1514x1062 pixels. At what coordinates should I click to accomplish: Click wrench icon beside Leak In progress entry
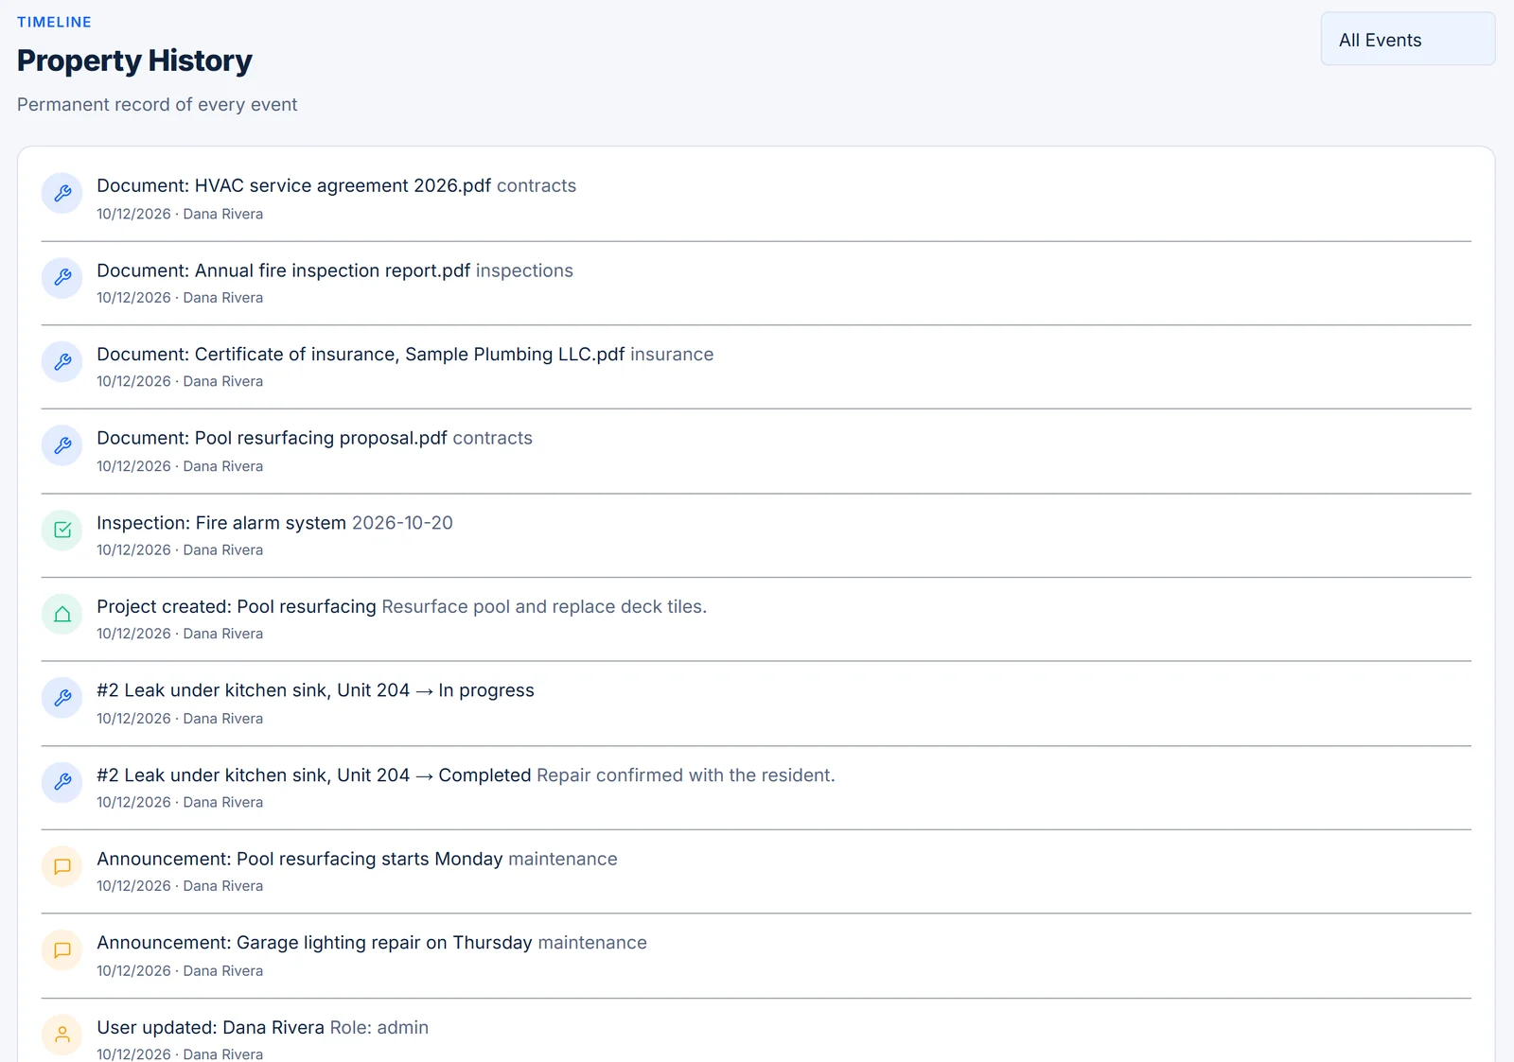tap(62, 698)
